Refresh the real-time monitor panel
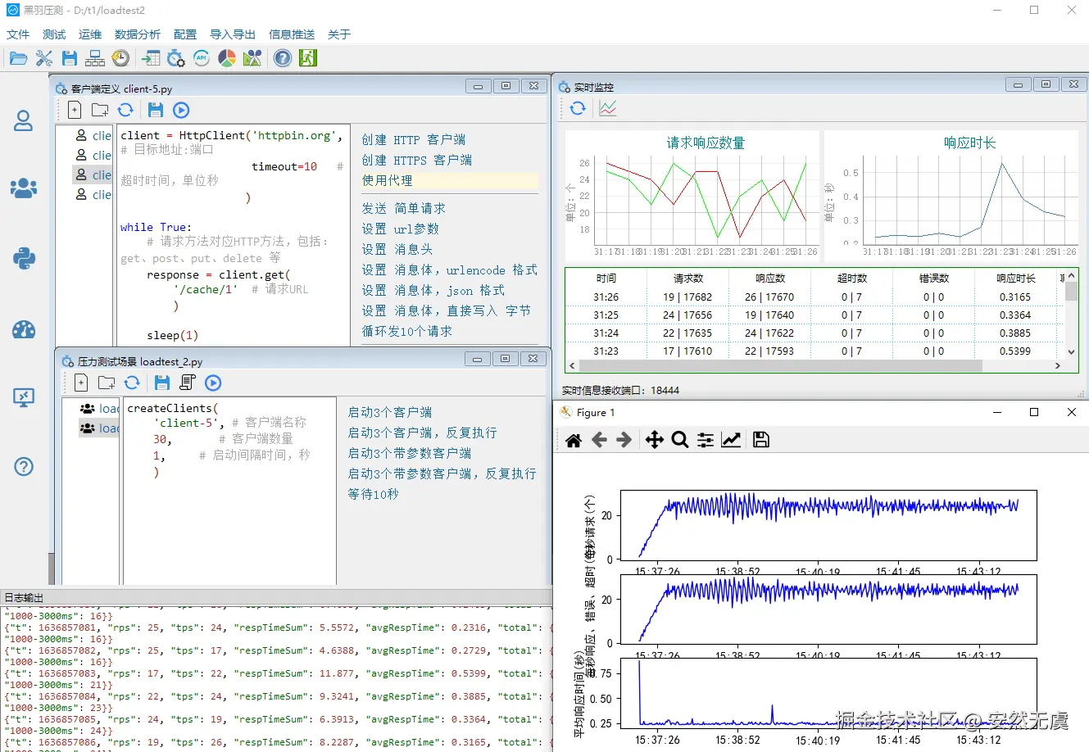The height and width of the screenshot is (752, 1089). click(x=578, y=108)
